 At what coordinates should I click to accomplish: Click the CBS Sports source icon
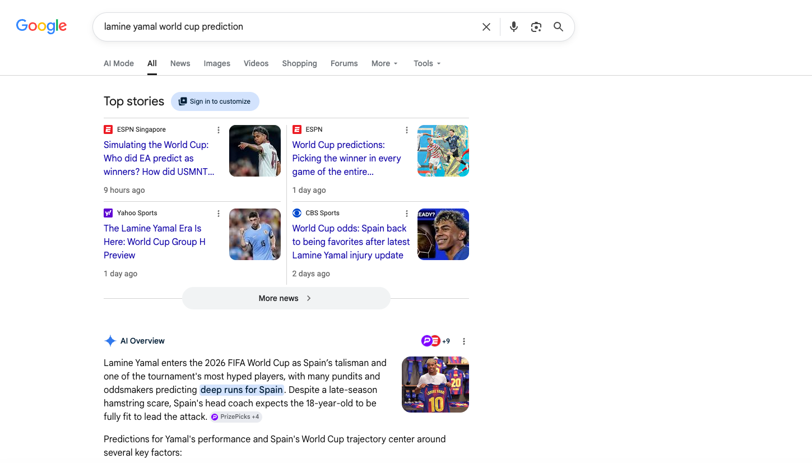297,213
